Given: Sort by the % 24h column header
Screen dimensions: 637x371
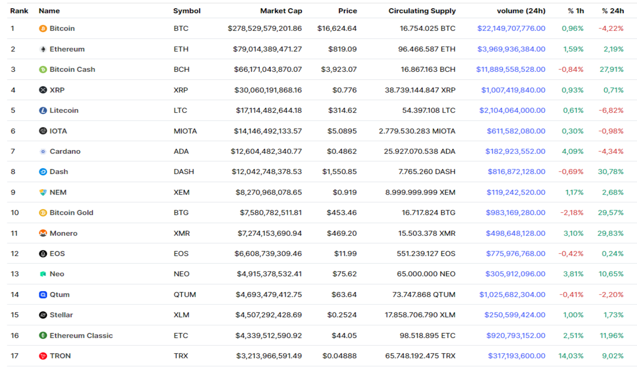Looking at the screenshot, I should coord(612,11).
